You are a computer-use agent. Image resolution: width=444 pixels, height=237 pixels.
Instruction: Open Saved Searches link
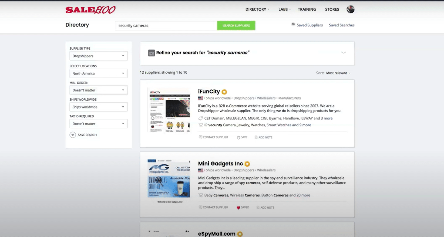(x=342, y=25)
